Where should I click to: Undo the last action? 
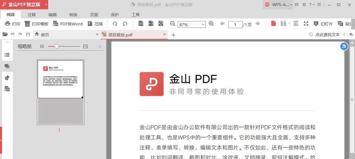click(x=12, y=35)
